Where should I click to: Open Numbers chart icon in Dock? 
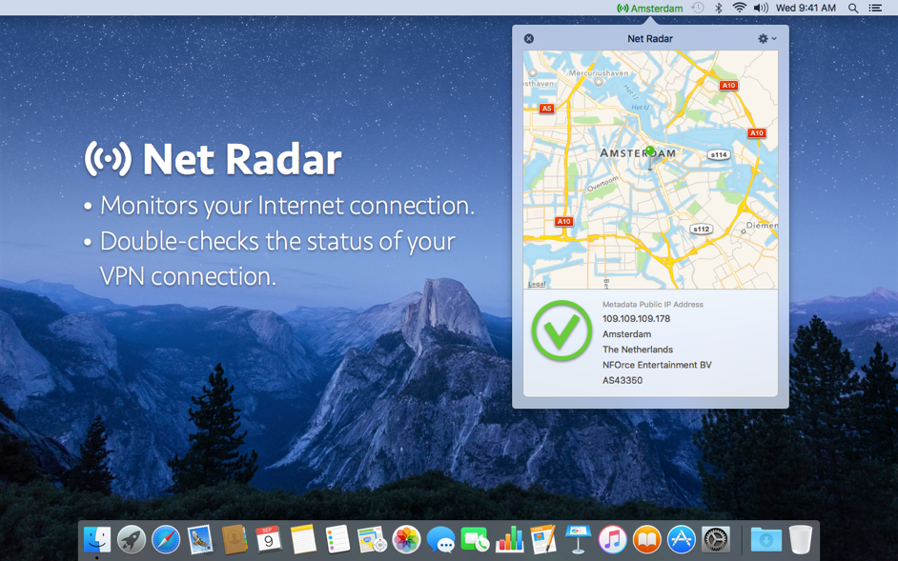[509, 539]
